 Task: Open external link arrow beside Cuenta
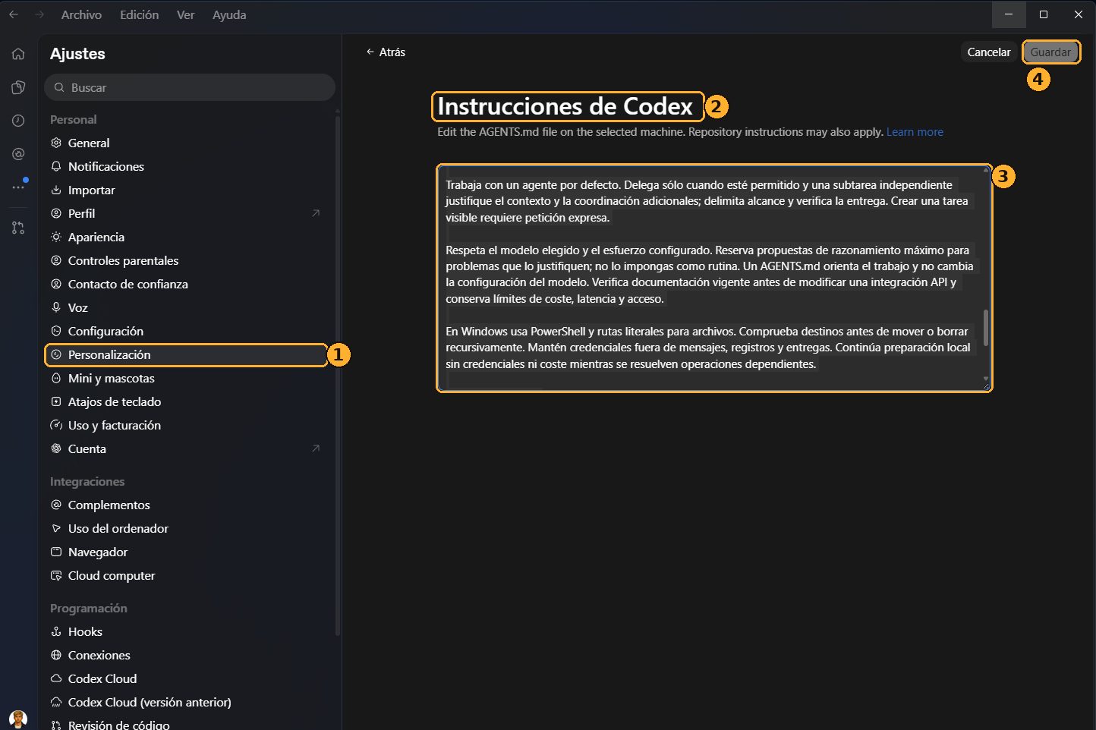(316, 448)
